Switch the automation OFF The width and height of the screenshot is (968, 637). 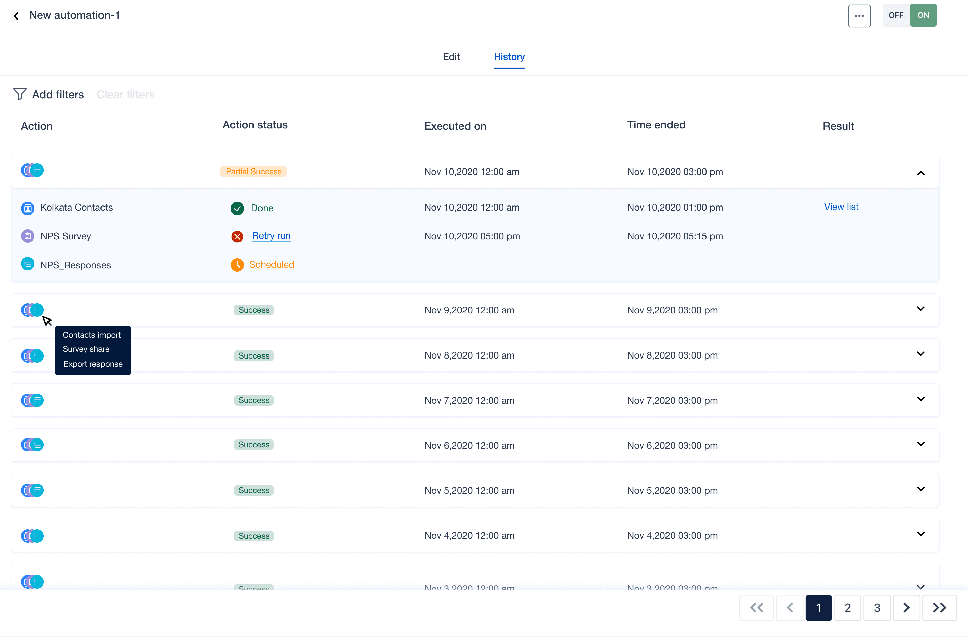coord(896,15)
